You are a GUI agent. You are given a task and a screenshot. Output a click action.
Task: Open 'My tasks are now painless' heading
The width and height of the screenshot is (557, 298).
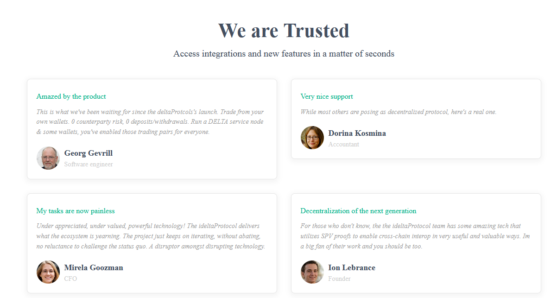point(76,211)
